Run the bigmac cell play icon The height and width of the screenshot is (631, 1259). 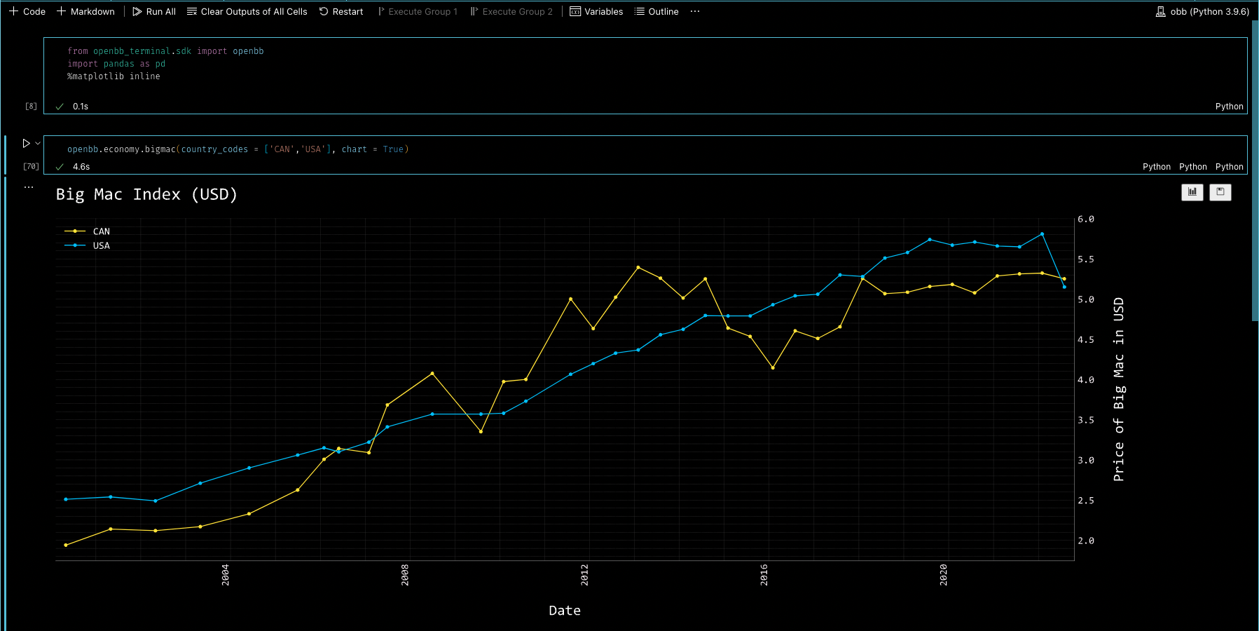(26, 143)
